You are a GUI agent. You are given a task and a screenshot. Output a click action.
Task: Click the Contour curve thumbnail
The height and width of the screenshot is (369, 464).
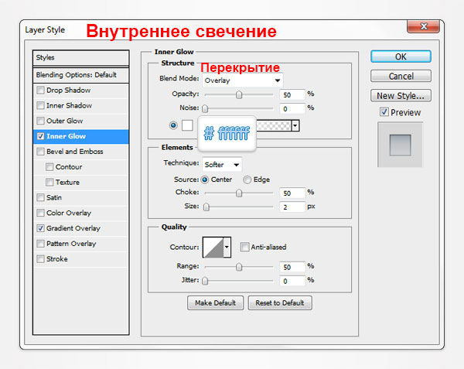pyautogui.click(x=213, y=247)
